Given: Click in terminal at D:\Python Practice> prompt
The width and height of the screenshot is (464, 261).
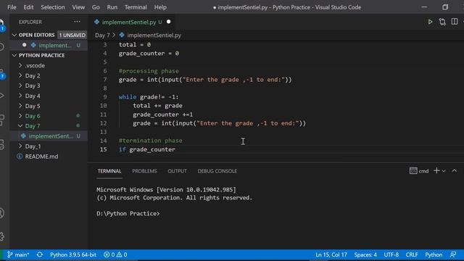Looking at the screenshot, I should 128,213.
